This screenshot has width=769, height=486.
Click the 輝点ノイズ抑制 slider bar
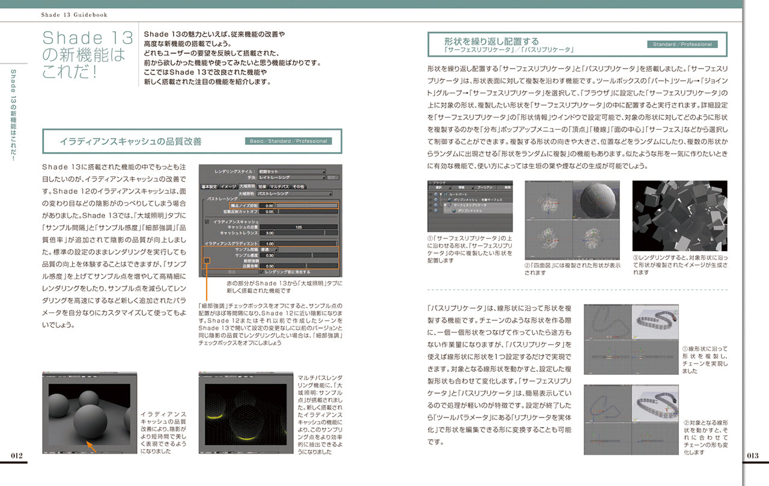pos(306,205)
